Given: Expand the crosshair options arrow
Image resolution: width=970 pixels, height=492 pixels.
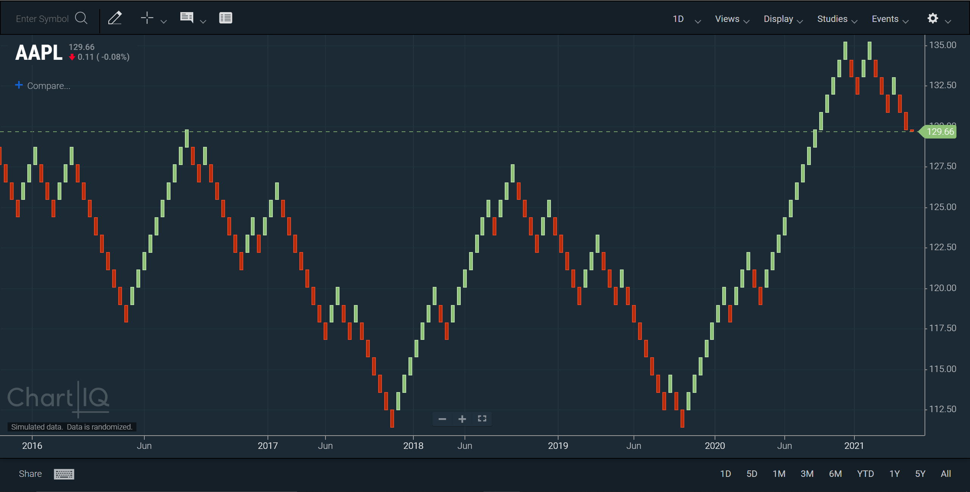Looking at the screenshot, I should pyautogui.click(x=164, y=22).
